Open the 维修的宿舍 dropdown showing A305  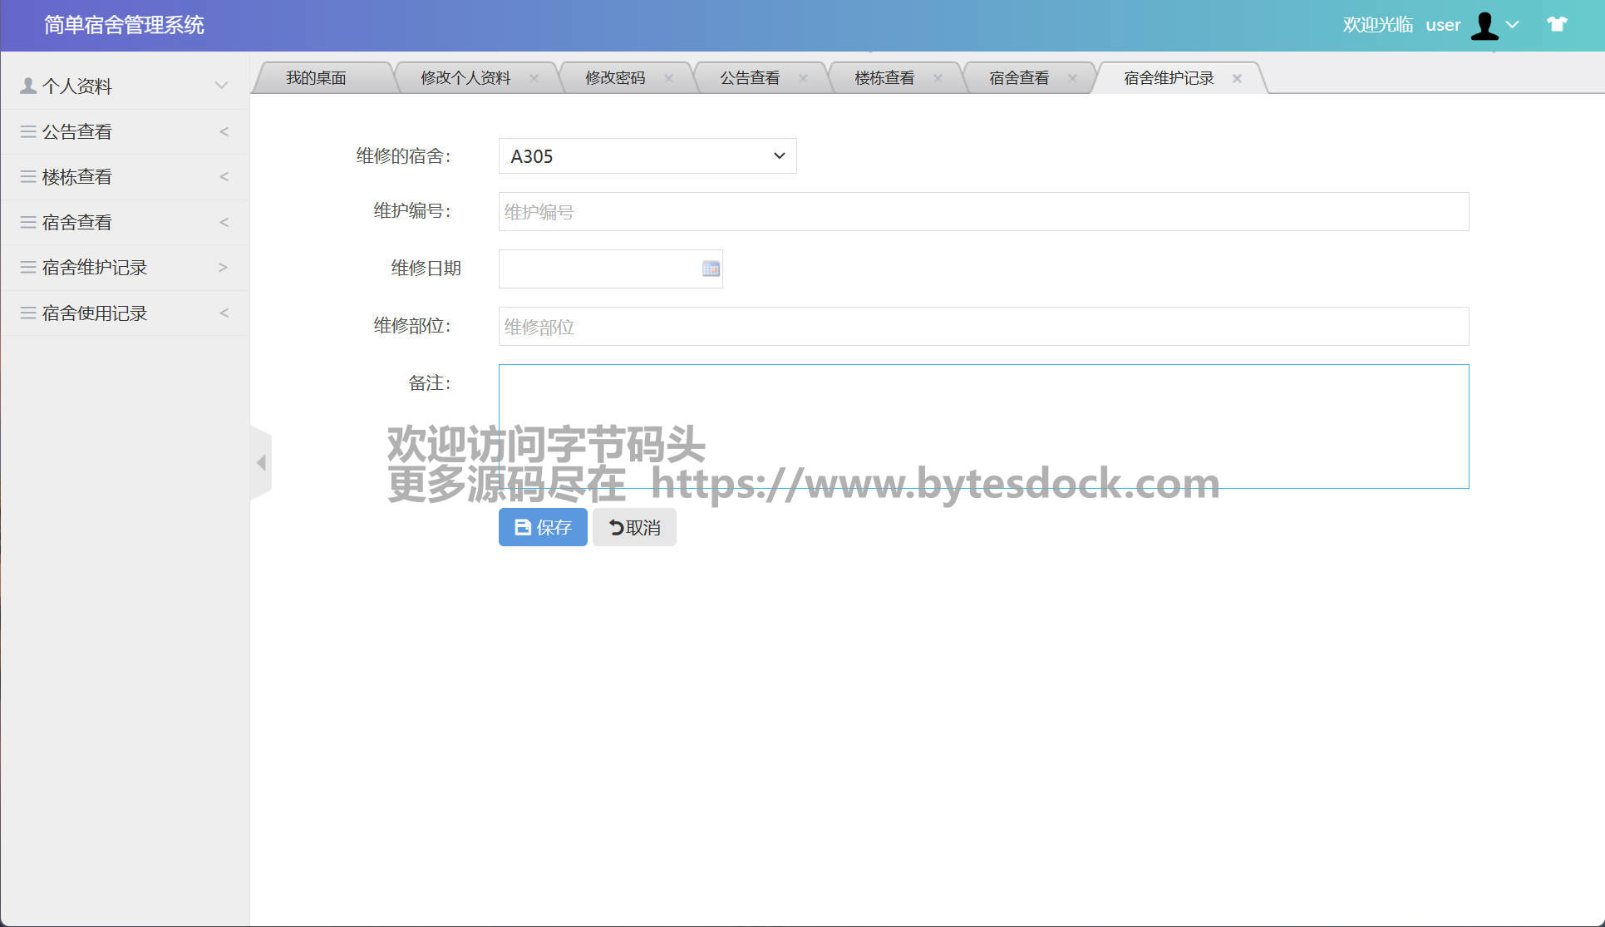coord(647,156)
